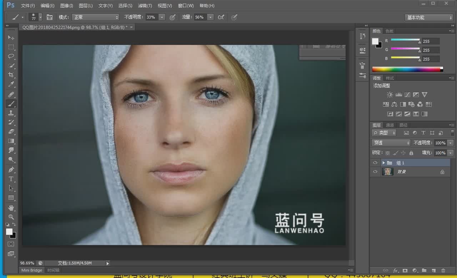Viewport: 457px width, 278px height.
Task: Select the Dodge tool
Action: 11,160
